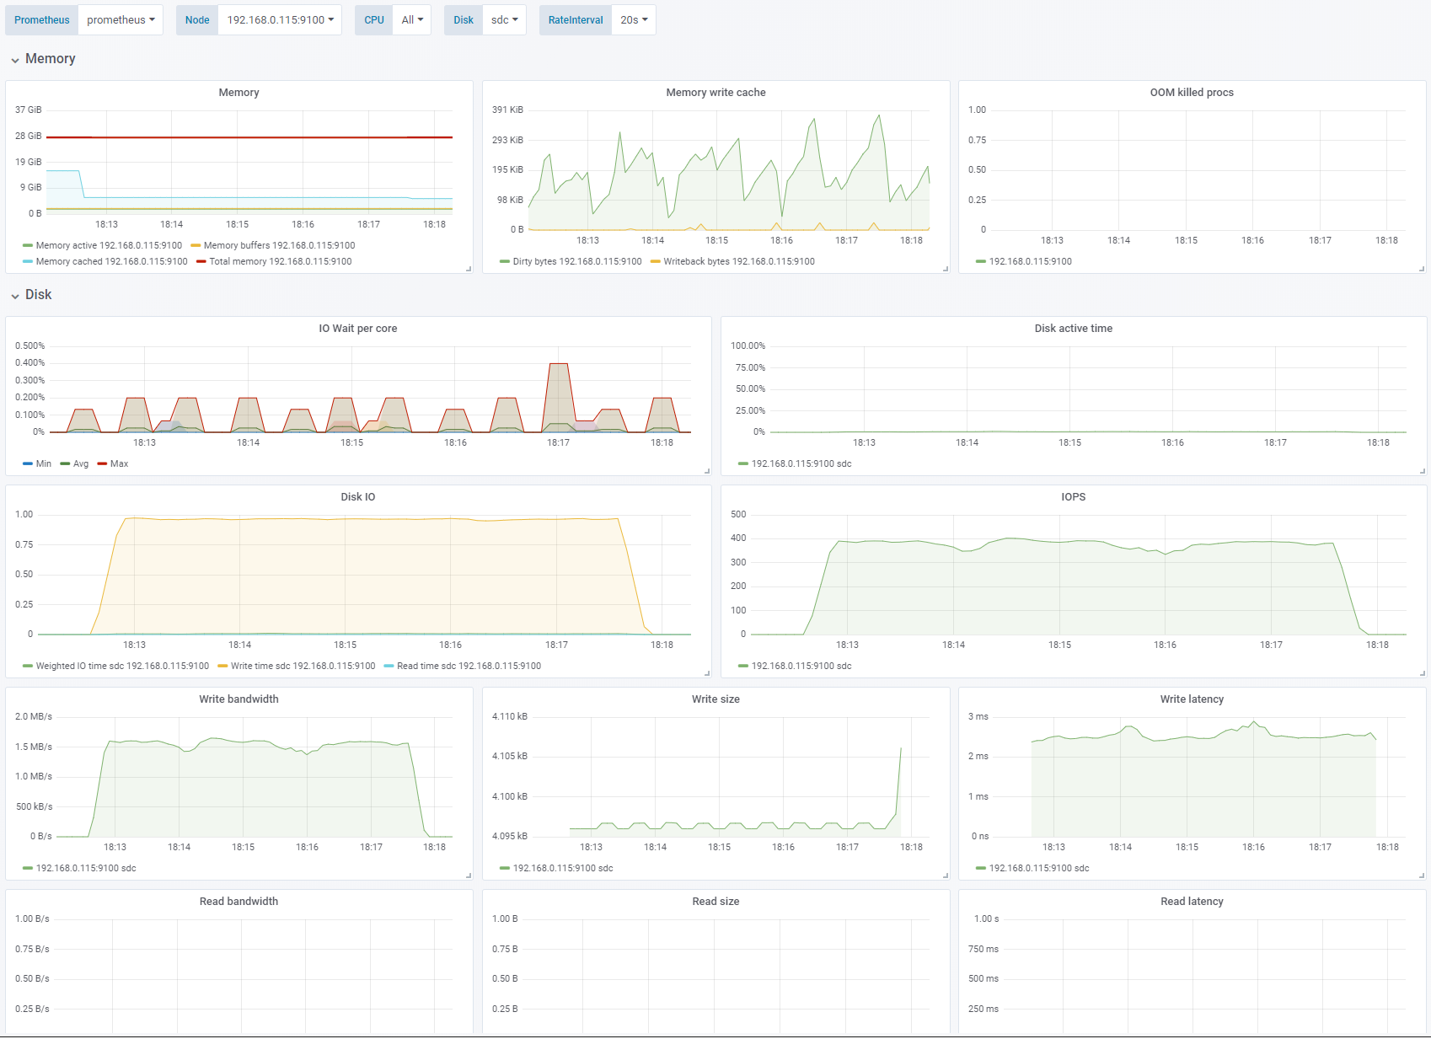
Task: Open the CPU 'All' dropdown
Action: pyautogui.click(x=412, y=20)
